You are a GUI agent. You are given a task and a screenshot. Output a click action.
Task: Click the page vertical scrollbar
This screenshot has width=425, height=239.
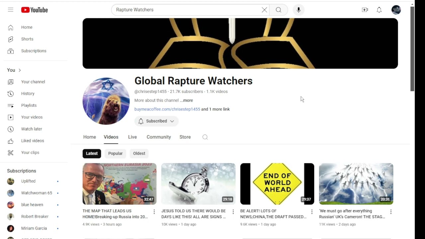tap(412, 49)
